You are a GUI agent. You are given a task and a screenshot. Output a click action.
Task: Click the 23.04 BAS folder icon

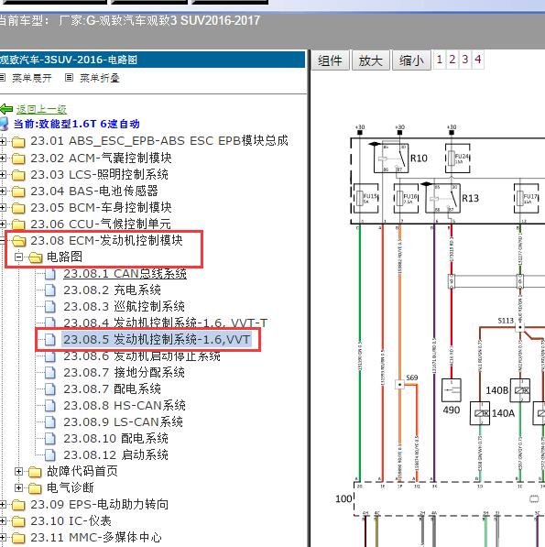[x=18, y=191]
